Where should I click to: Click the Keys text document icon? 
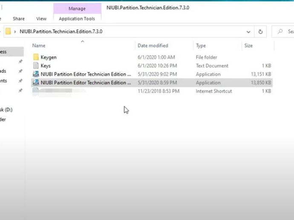36,65
